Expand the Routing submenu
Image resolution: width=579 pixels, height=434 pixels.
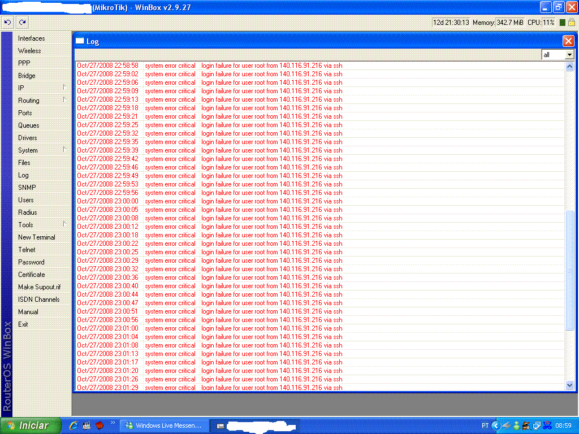point(42,101)
